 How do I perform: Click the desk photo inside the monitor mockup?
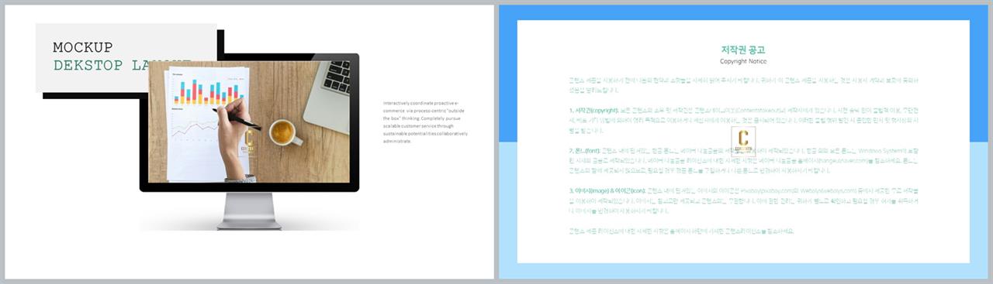pyautogui.click(x=248, y=122)
